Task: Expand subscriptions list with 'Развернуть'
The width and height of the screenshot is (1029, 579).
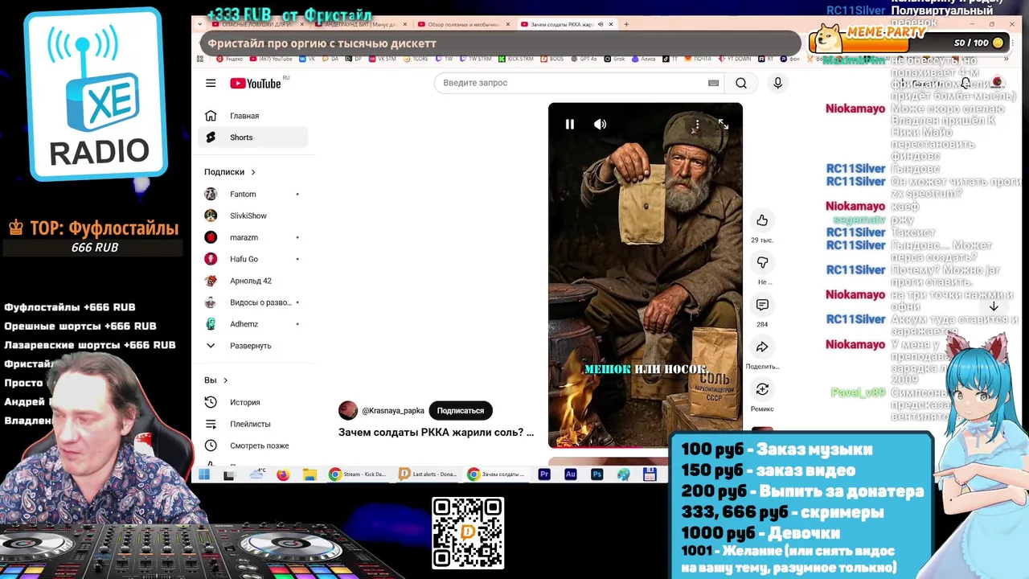Action: (252, 346)
